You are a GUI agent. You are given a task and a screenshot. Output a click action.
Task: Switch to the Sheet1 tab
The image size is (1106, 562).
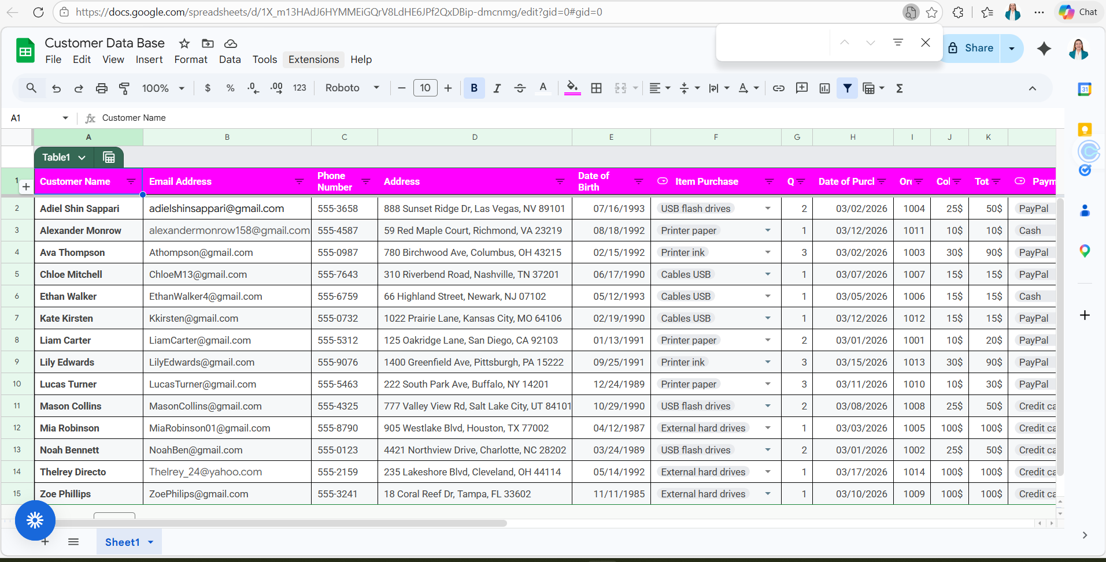(x=122, y=542)
